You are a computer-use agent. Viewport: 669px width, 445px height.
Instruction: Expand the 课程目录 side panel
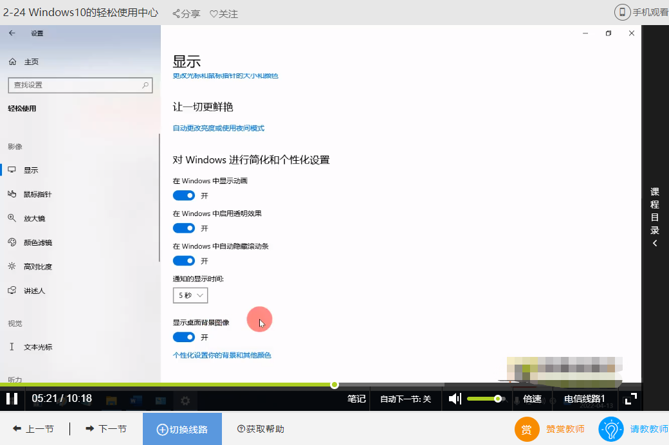654,217
